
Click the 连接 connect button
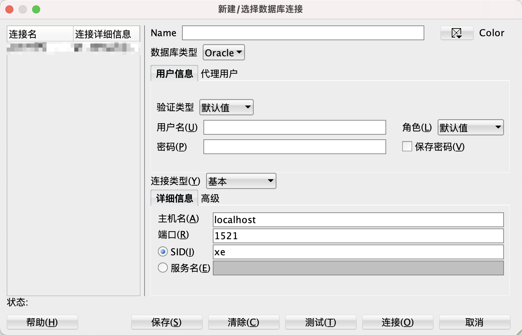(398, 322)
